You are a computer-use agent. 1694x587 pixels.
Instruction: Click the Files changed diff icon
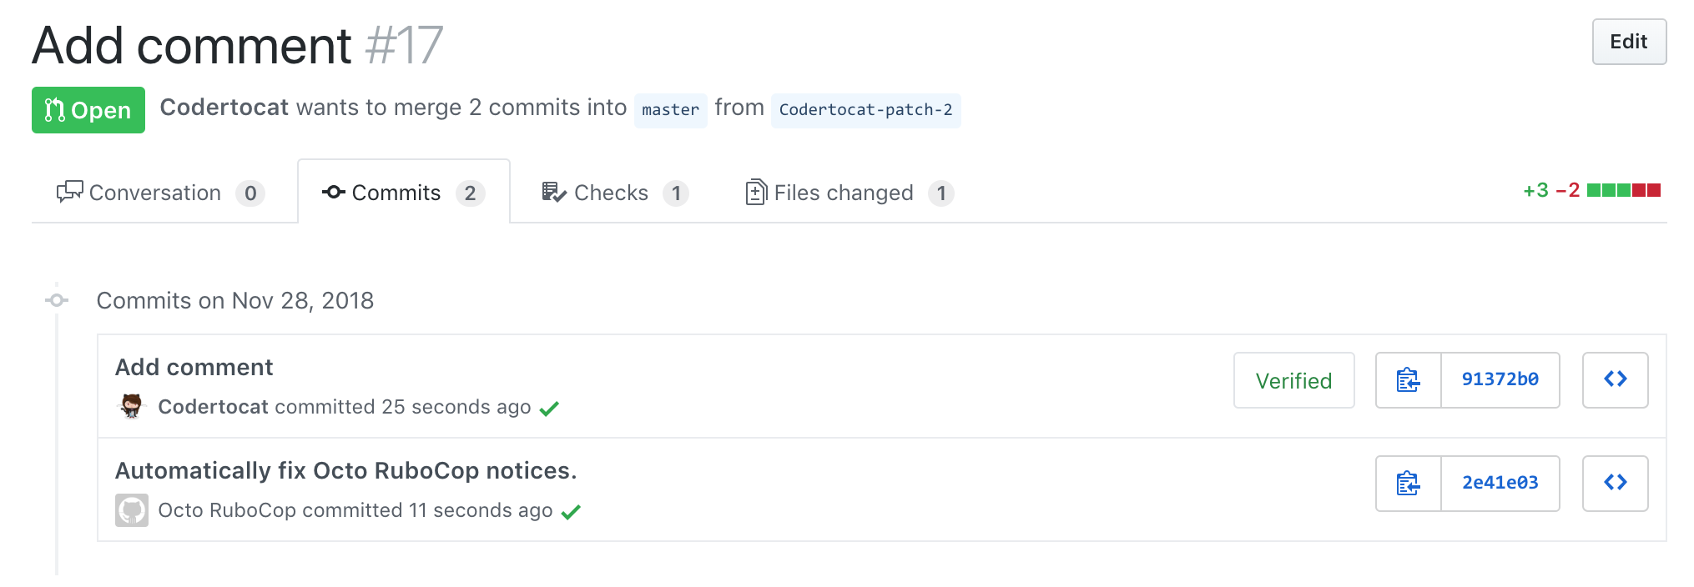[x=754, y=192]
